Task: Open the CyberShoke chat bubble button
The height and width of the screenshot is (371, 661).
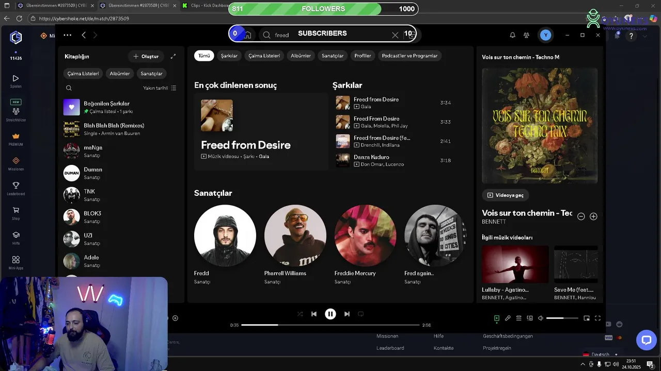Action: pos(646,340)
